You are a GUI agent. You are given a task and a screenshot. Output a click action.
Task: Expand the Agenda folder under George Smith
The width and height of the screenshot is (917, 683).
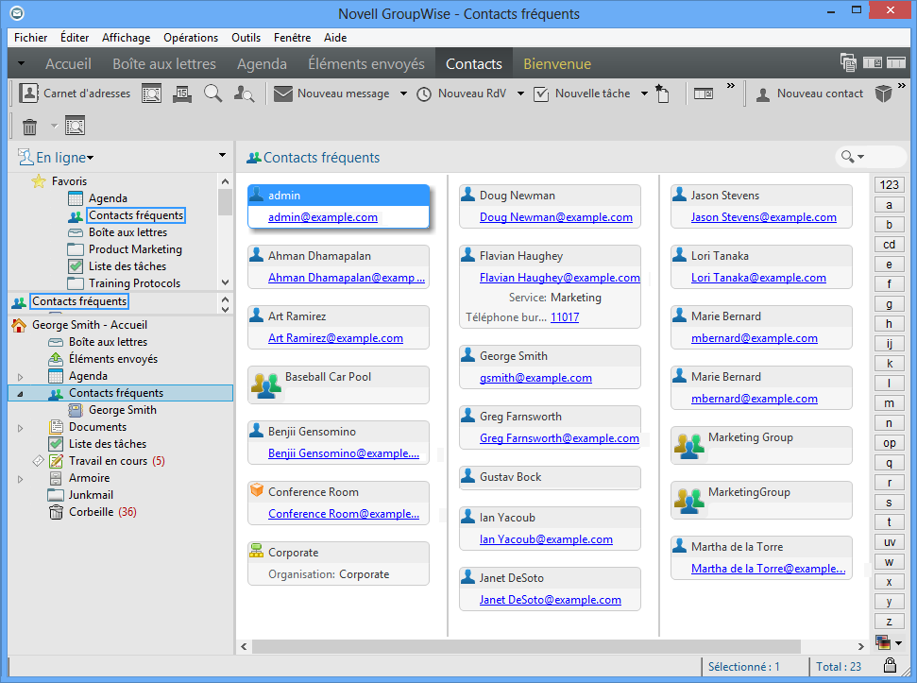[21, 377]
